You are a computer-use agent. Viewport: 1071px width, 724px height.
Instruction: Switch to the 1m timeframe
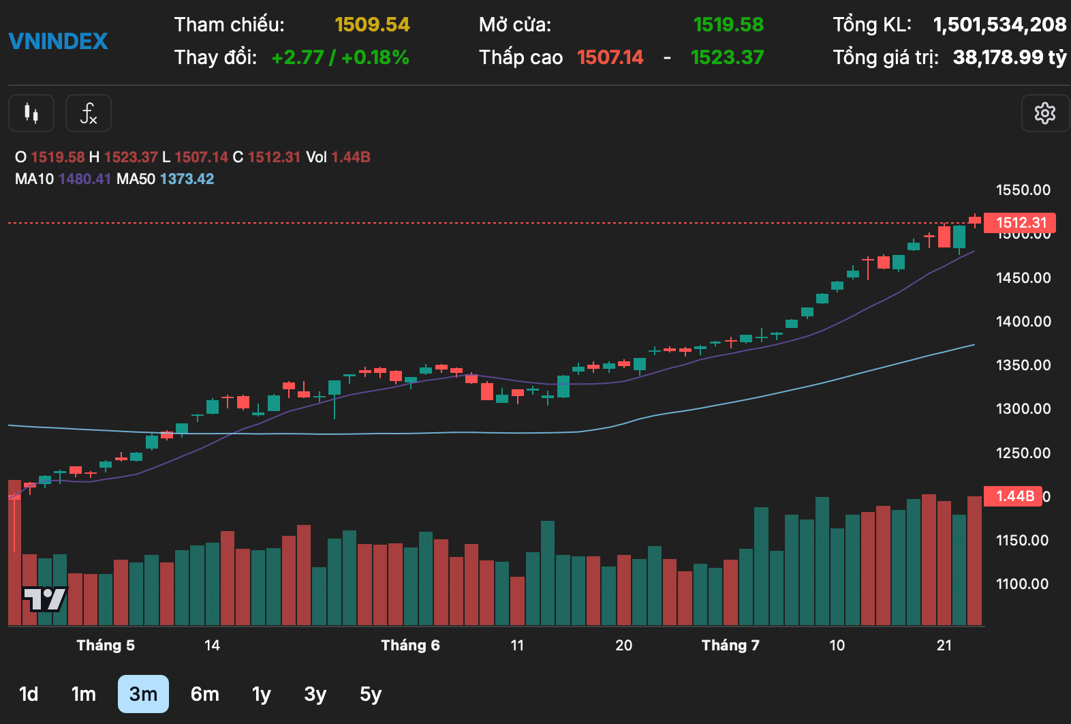(x=84, y=694)
